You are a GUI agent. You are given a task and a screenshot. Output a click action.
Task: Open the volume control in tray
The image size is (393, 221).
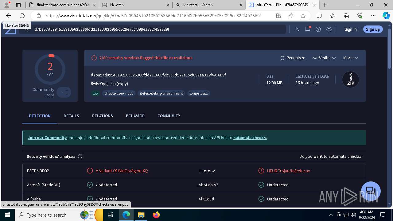pyautogui.click(x=353, y=215)
